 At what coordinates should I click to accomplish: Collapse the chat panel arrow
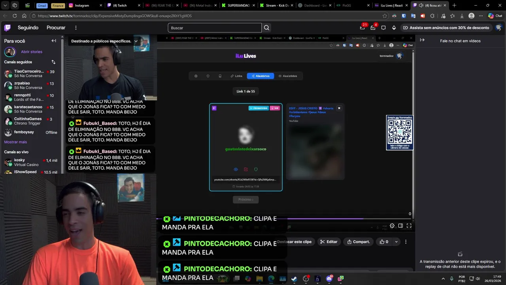(422, 40)
